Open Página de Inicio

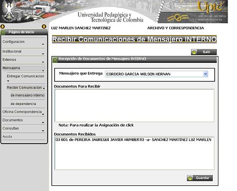click(x=21, y=32)
